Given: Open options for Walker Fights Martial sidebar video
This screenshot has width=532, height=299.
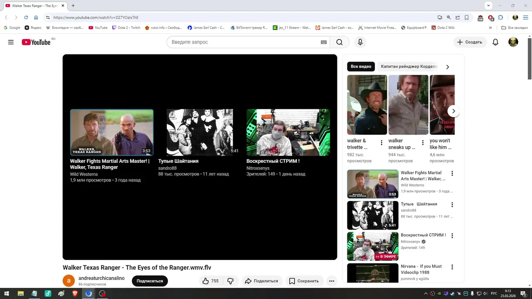Looking at the screenshot, I should [452, 173].
